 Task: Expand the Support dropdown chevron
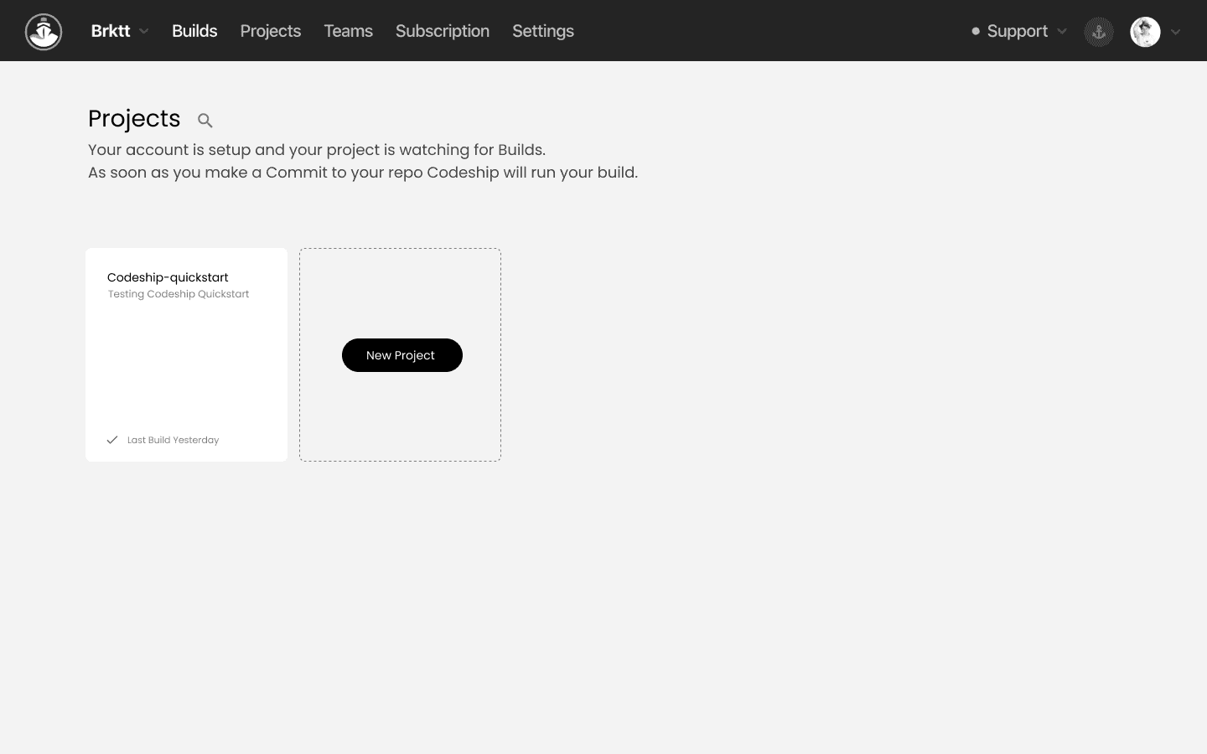(x=1062, y=31)
